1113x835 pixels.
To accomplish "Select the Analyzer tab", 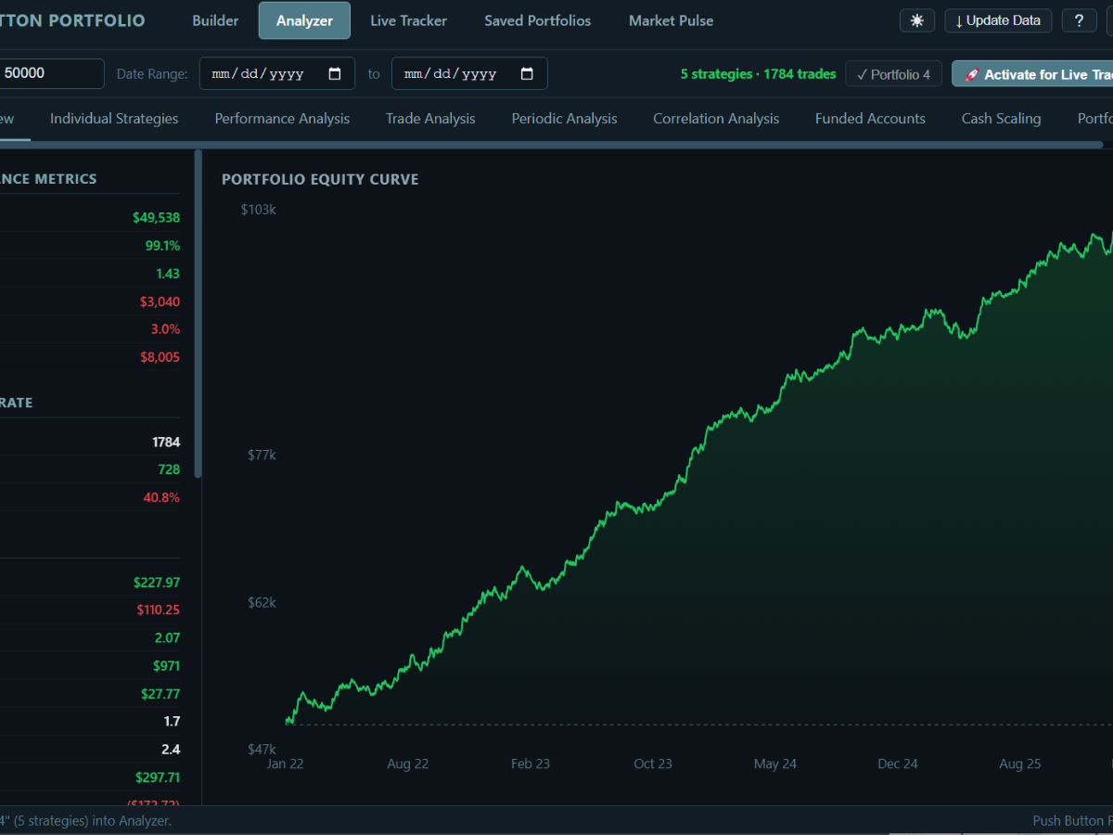I will 304,20.
